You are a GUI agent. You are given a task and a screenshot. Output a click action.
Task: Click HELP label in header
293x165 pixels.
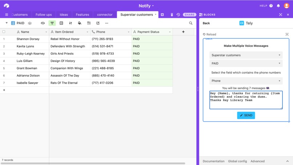tap(263, 6)
